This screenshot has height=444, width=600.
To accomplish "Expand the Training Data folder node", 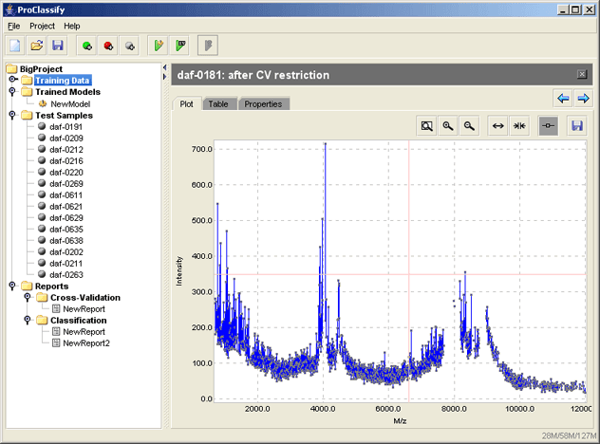I will point(13,80).
